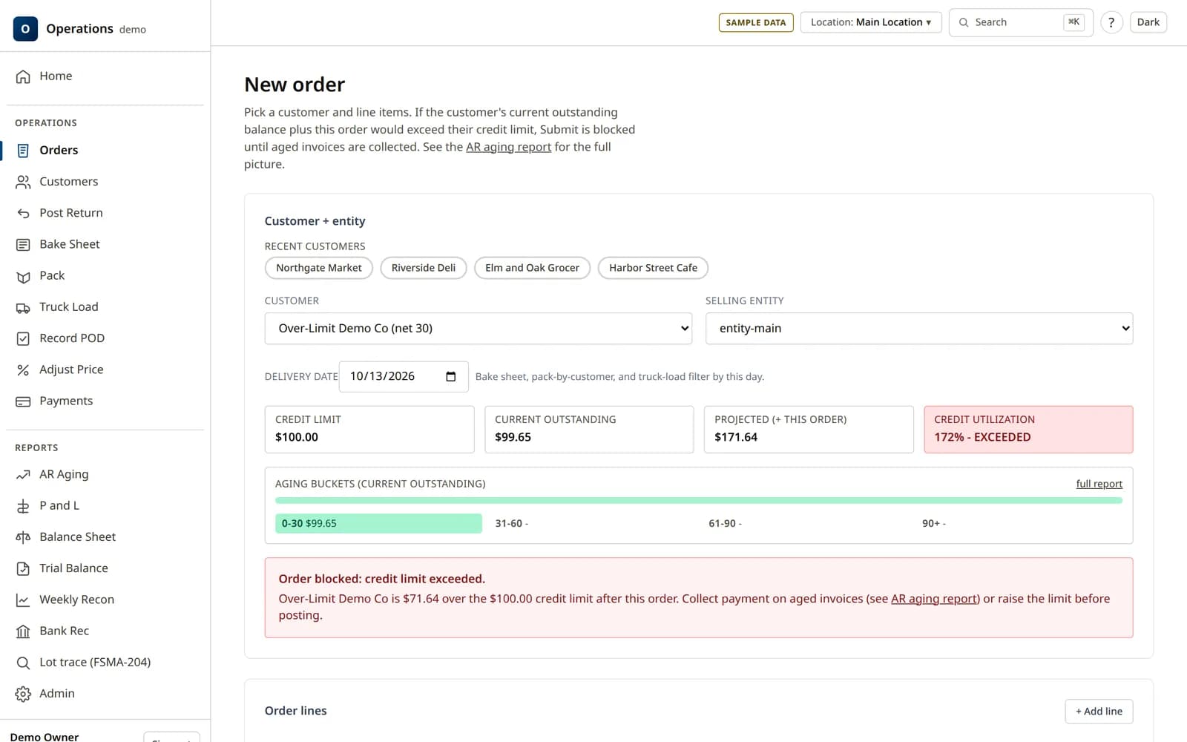Open Orders in the sidebar
The height and width of the screenshot is (742, 1187).
(105, 150)
